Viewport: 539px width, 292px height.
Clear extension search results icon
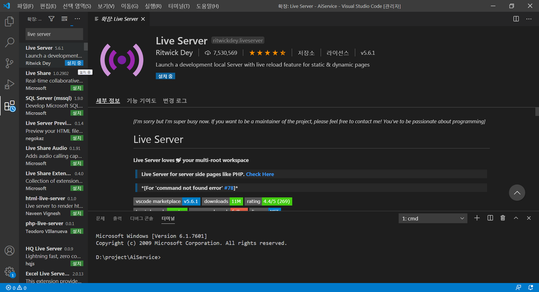coord(64,19)
